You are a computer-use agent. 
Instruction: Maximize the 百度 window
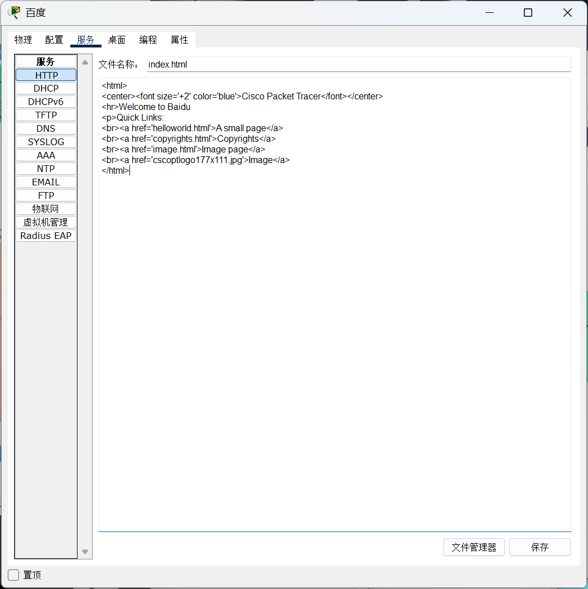point(528,12)
